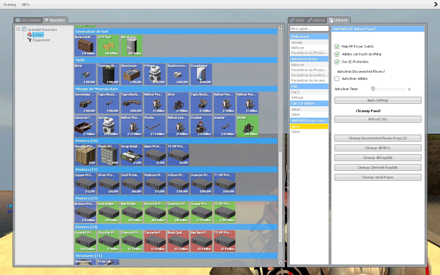Spawn the Crusher mining machine
This screenshot has width=440, height=275.
[x=201, y=126]
